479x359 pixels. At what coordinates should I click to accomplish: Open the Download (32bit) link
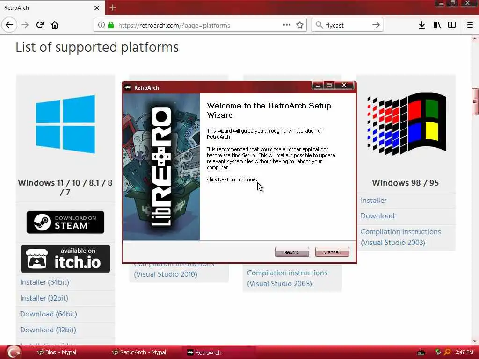click(x=48, y=330)
